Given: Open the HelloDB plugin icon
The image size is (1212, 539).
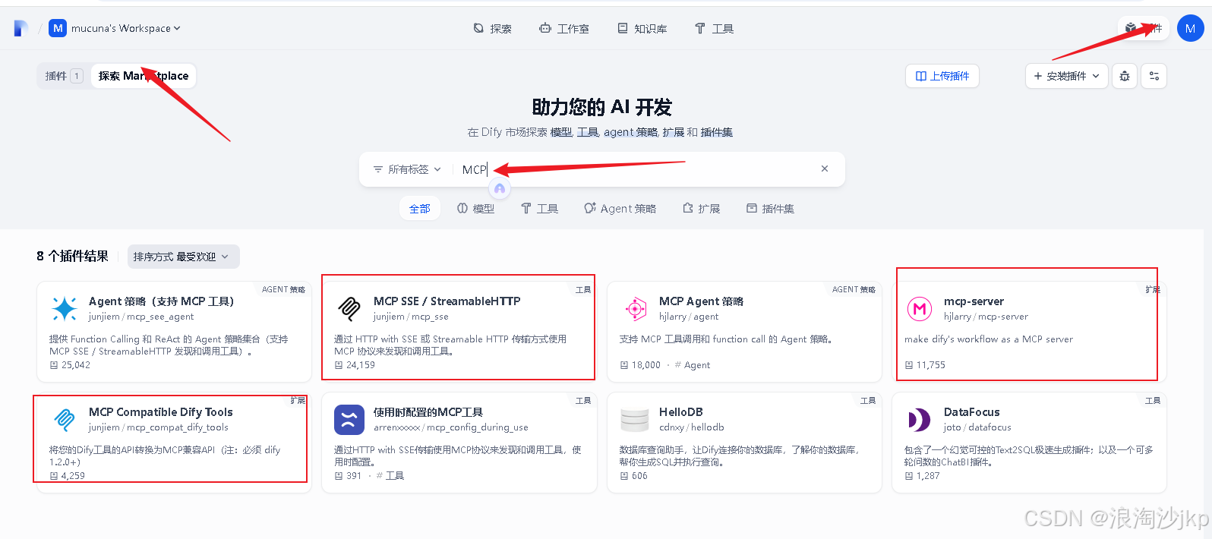Looking at the screenshot, I should pos(635,420).
